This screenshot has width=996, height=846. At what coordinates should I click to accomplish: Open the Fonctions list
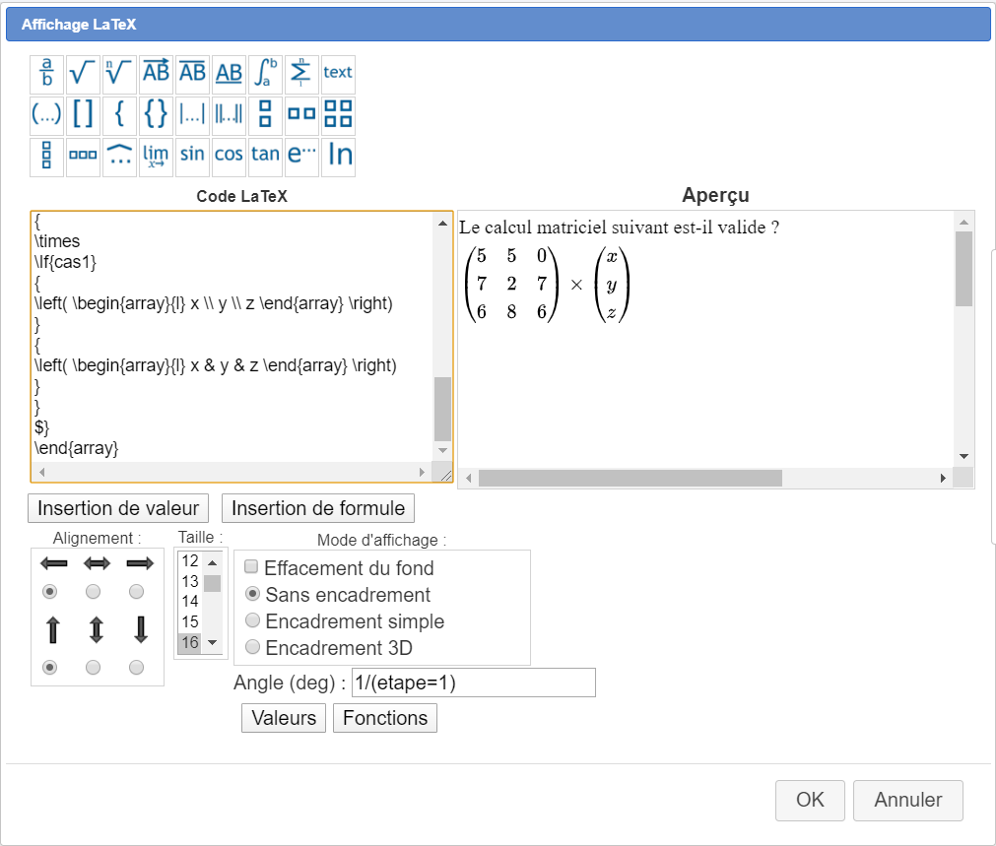pyautogui.click(x=385, y=718)
